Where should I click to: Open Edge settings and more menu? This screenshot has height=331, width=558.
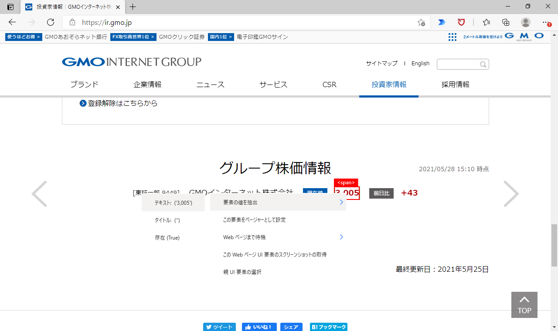point(546,22)
